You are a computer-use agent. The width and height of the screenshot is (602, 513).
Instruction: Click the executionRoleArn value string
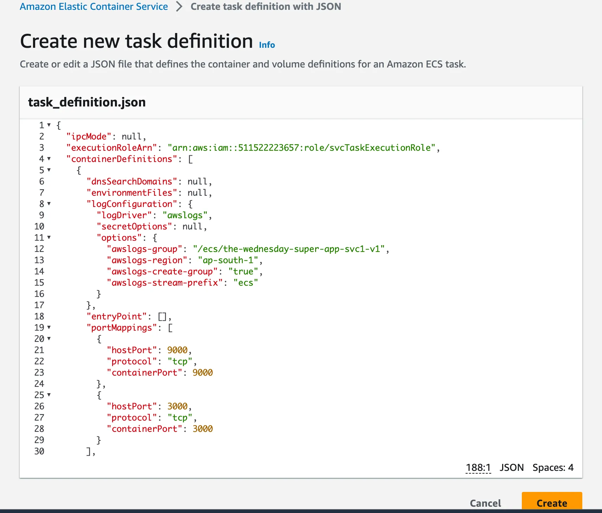pyautogui.click(x=302, y=148)
